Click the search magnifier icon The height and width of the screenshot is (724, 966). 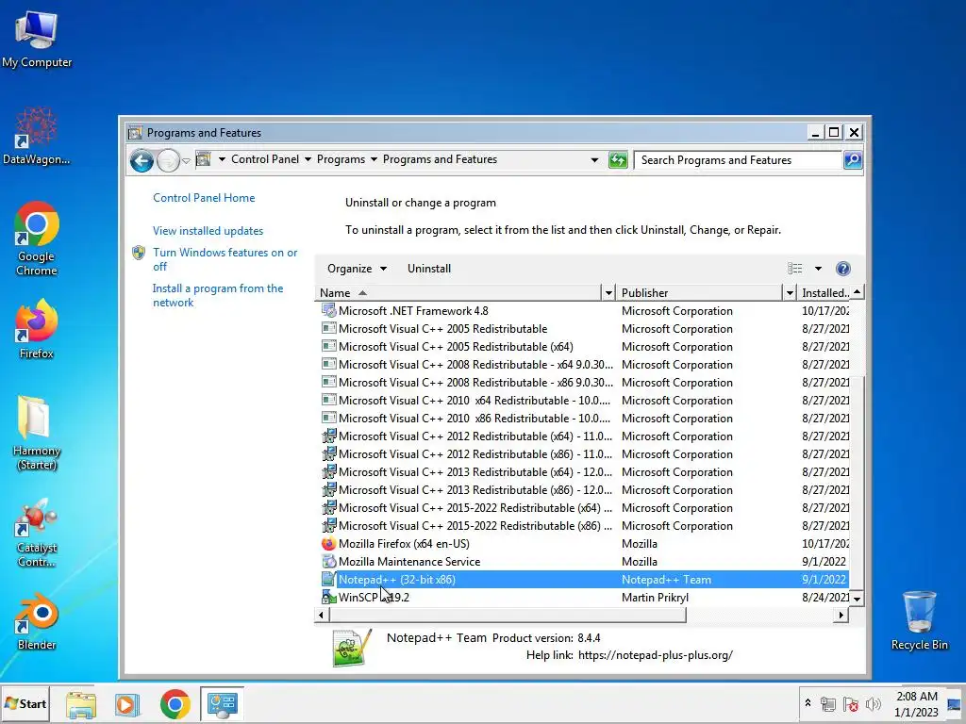point(853,160)
